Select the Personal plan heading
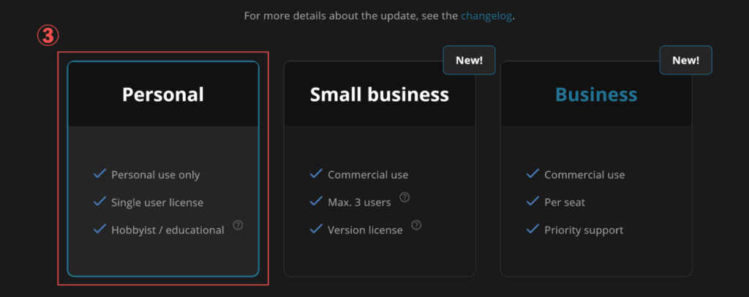The image size is (749, 297). coord(163,94)
